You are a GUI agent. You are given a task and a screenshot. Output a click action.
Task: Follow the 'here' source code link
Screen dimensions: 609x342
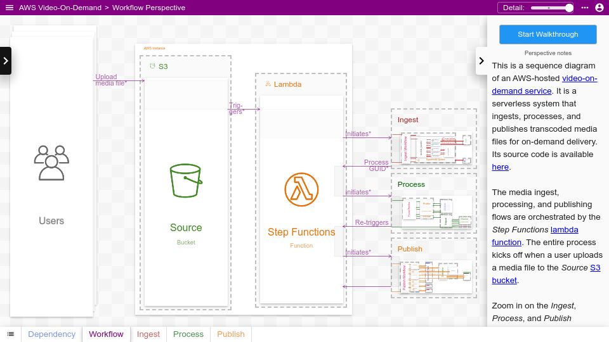click(501, 167)
